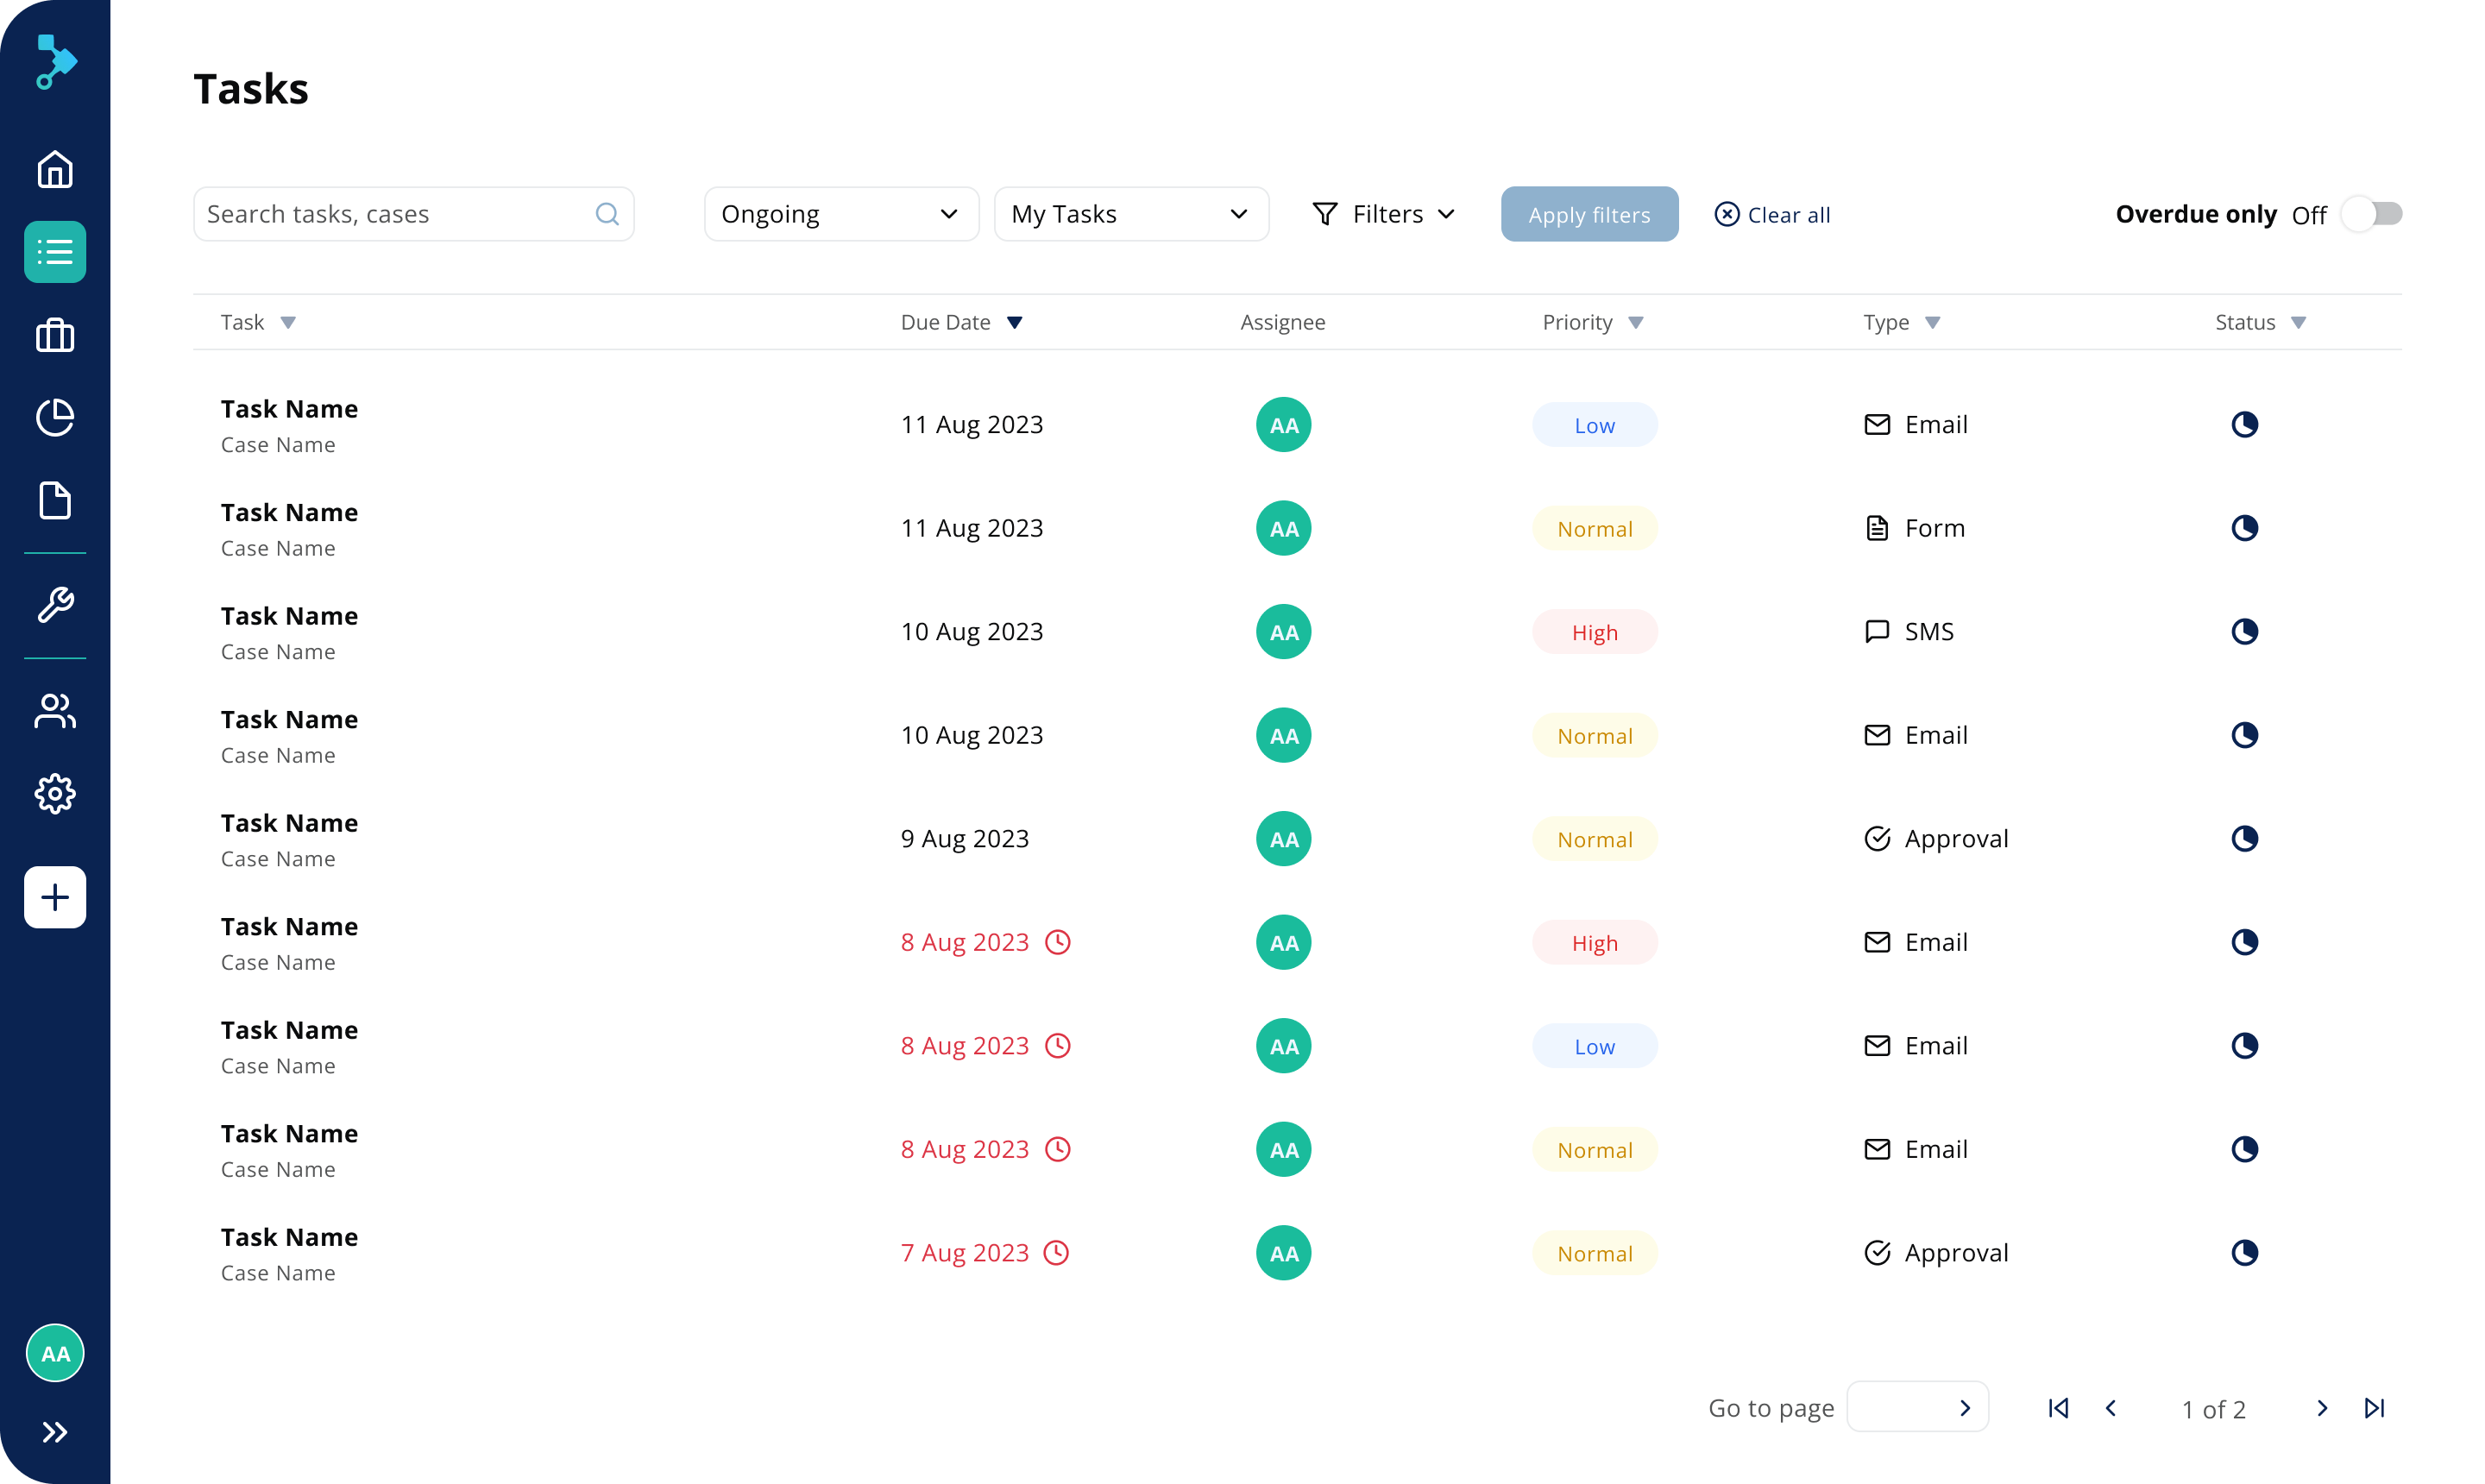Click the Apply filters button
This screenshot has width=2485, height=1484.
(x=1588, y=214)
